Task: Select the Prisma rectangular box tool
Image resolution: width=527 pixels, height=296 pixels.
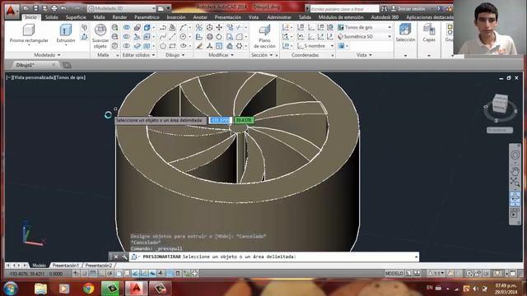Action: (29, 34)
